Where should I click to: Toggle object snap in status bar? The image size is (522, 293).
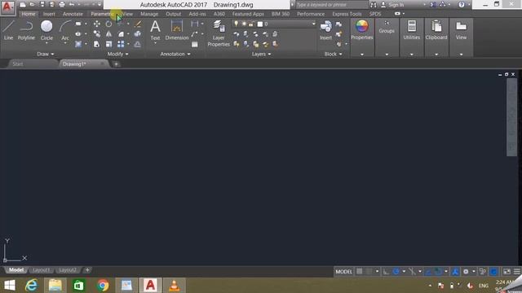(439, 271)
